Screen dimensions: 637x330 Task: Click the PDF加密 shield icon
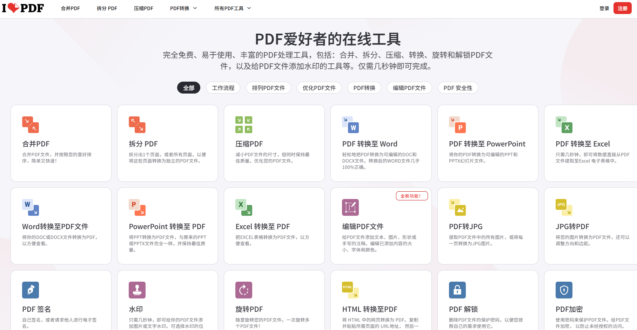pyautogui.click(x=564, y=290)
